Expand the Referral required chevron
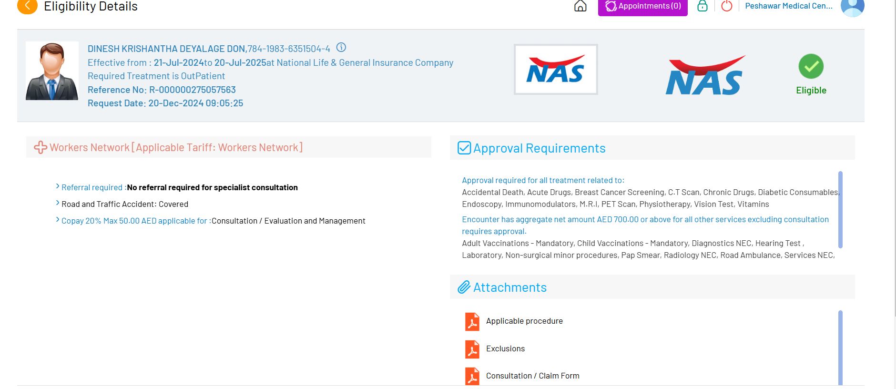 coord(58,186)
